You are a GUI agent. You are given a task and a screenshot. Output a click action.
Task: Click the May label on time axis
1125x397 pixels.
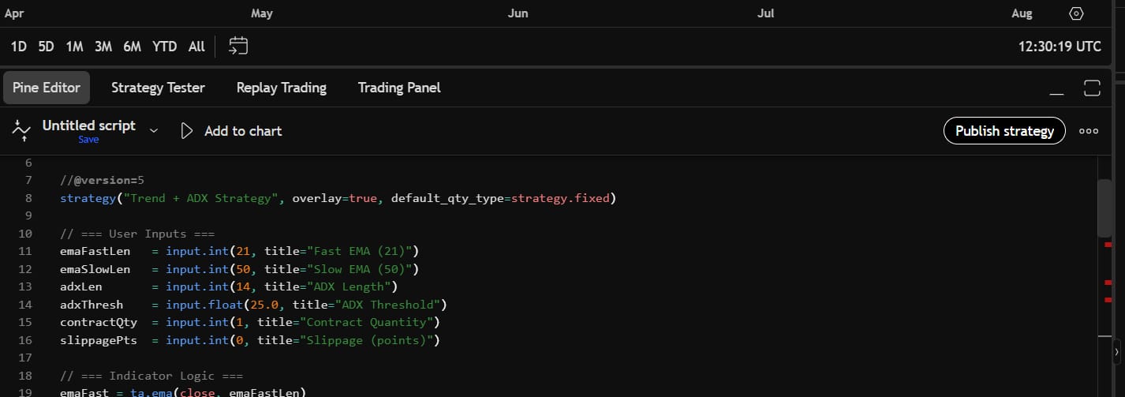coord(262,13)
